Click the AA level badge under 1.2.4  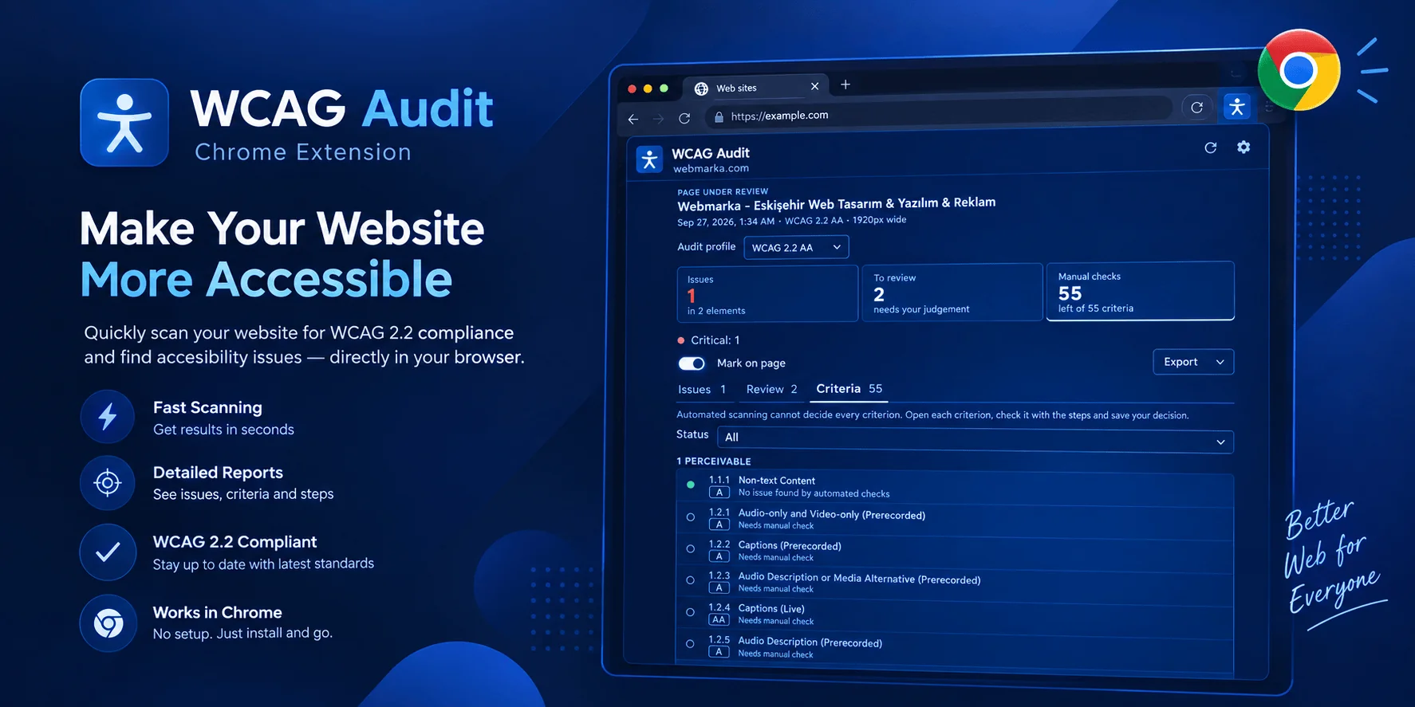tap(719, 620)
